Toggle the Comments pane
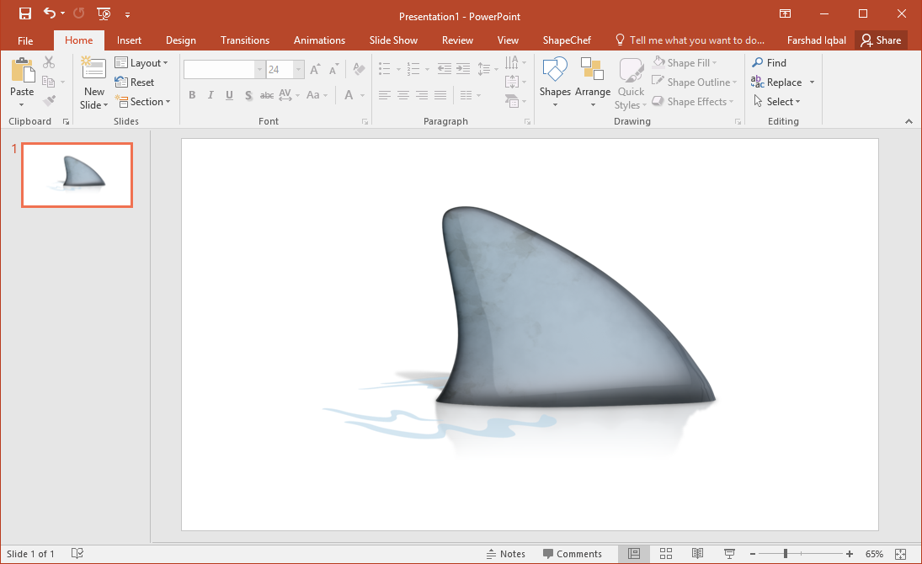Viewport: 922px width, 564px height. coord(573,553)
